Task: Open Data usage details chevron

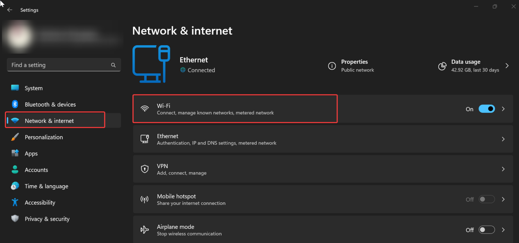Action: [x=507, y=66]
